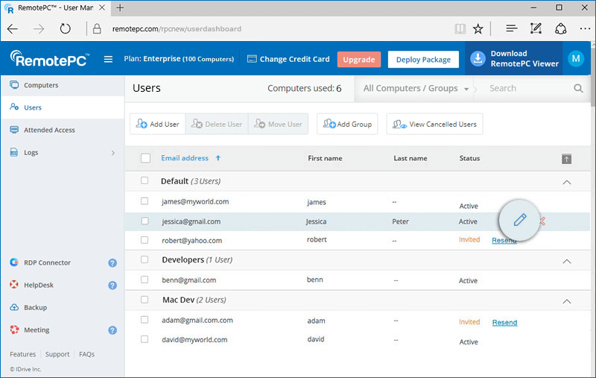This screenshot has width=596, height=378.
Task: Select james@myworld.com checkbox
Action: pyautogui.click(x=145, y=201)
